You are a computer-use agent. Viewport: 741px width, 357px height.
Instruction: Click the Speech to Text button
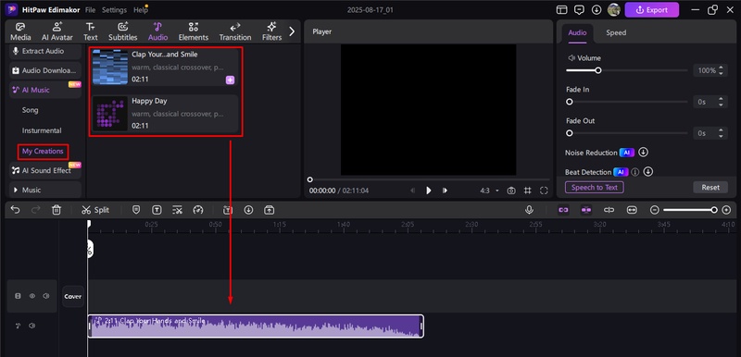[595, 187]
